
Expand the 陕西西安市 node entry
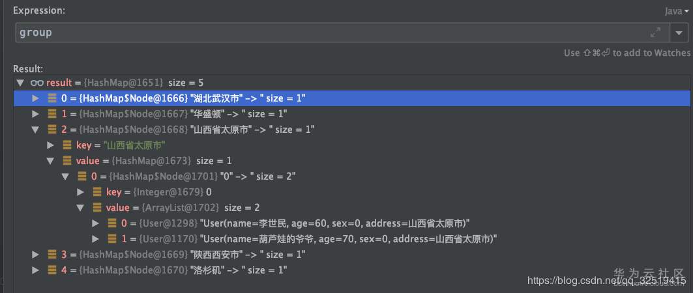pyautogui.click(x=36, y=254)
